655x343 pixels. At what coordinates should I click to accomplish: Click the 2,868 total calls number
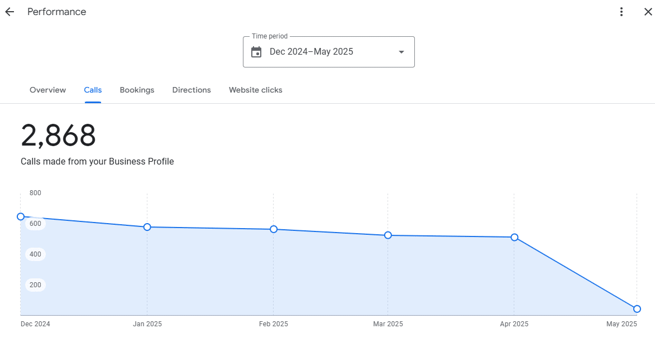pos(59,135)
